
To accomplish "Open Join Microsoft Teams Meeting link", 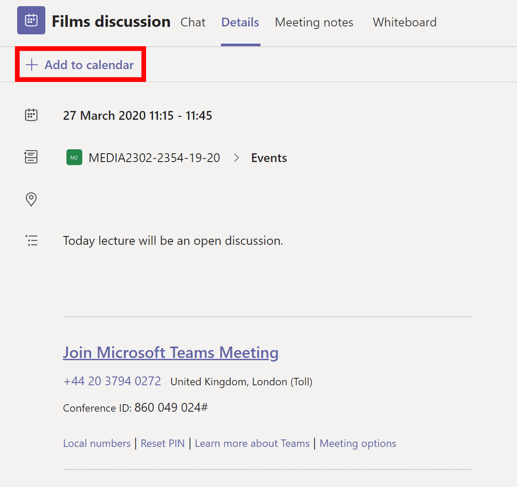I will 171,352.
